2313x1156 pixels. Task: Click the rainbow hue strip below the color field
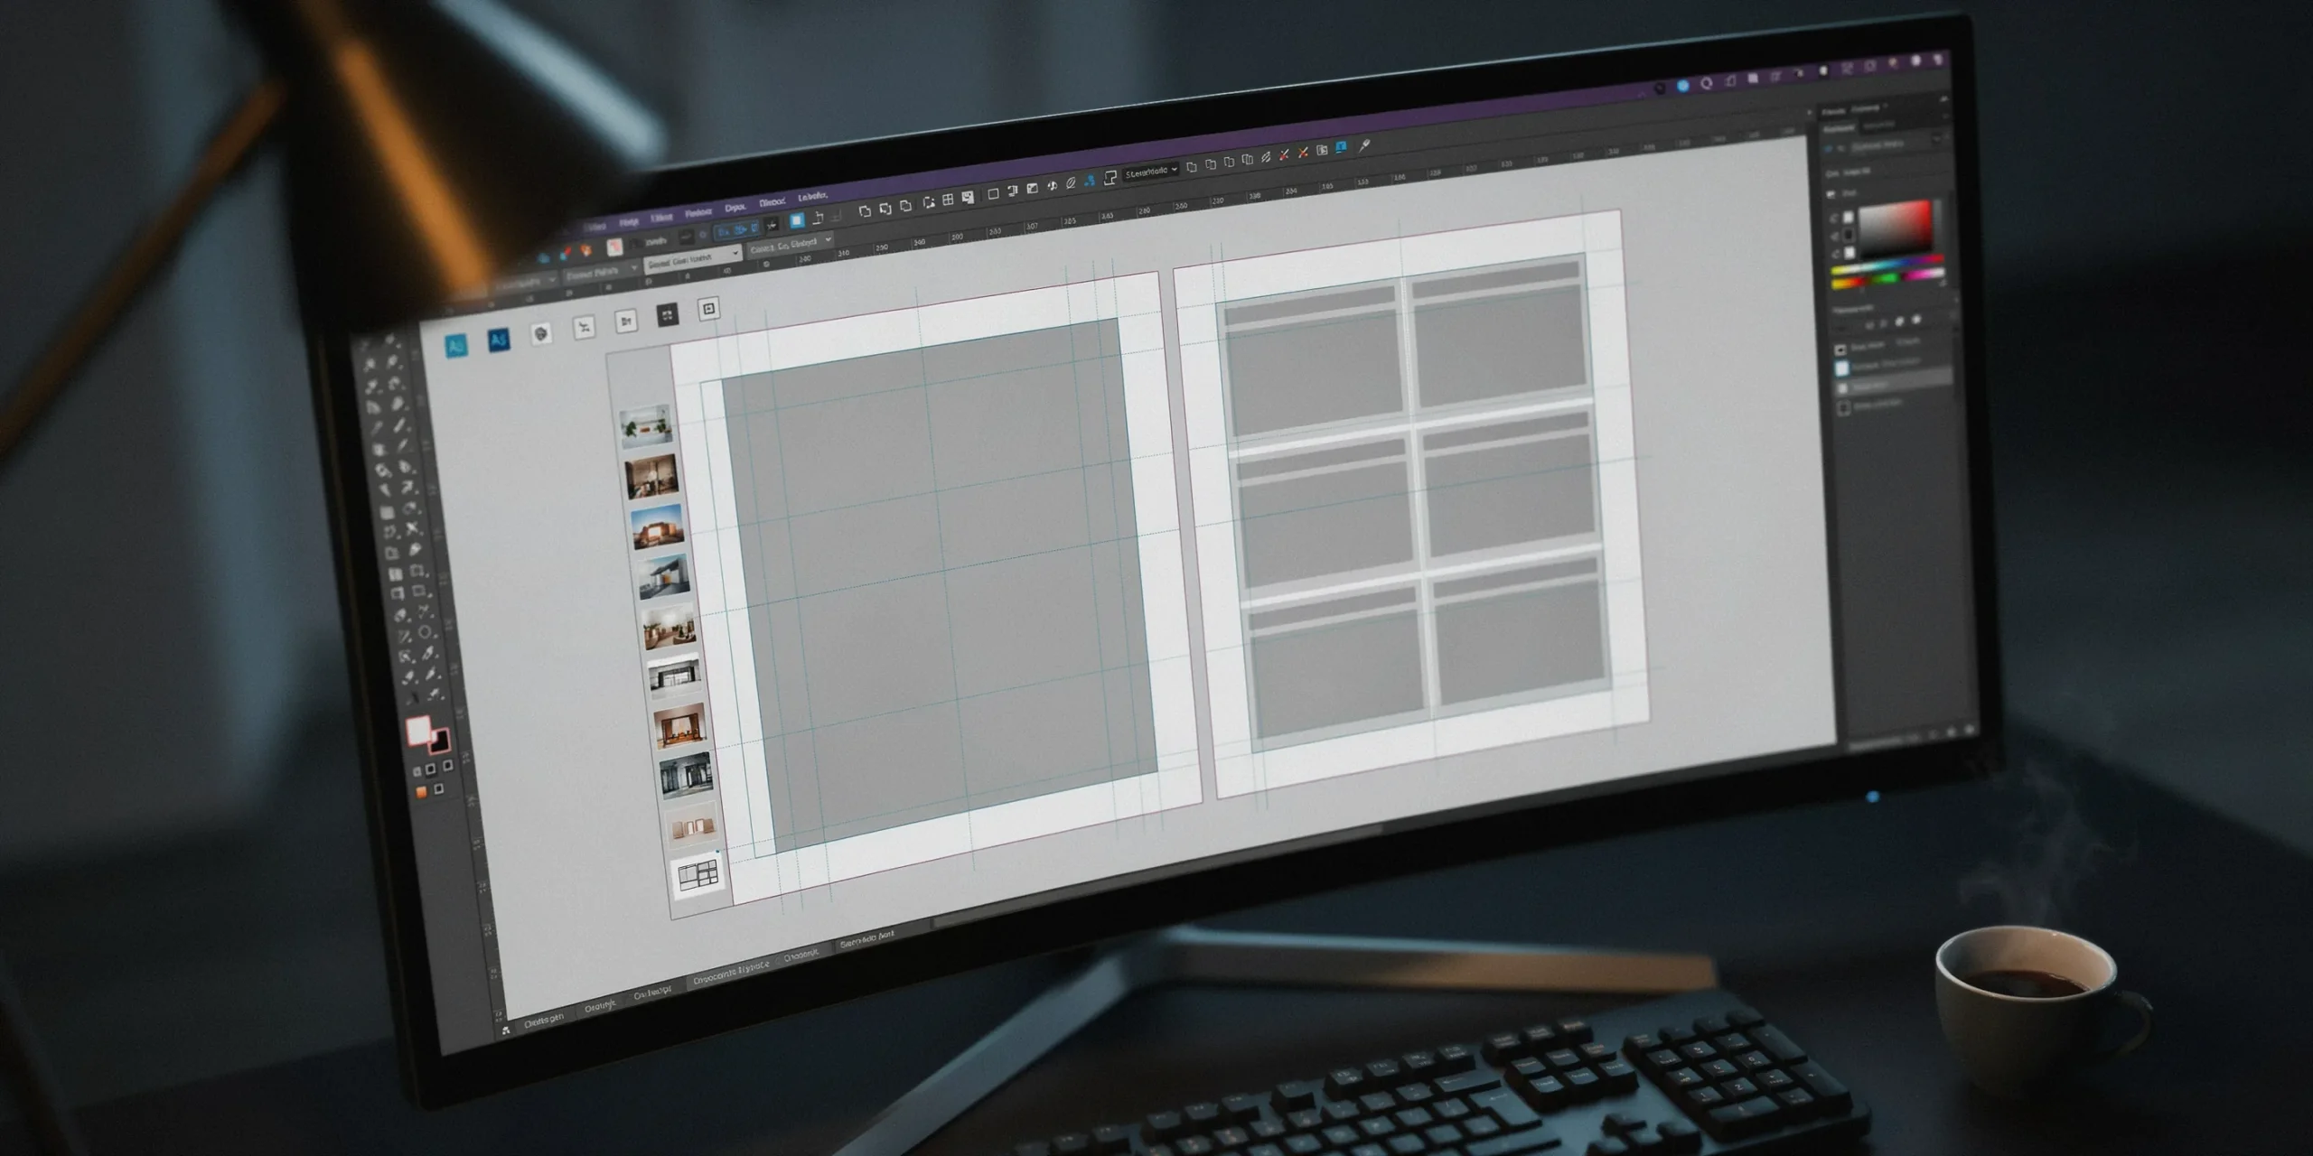click(1887, 263)
